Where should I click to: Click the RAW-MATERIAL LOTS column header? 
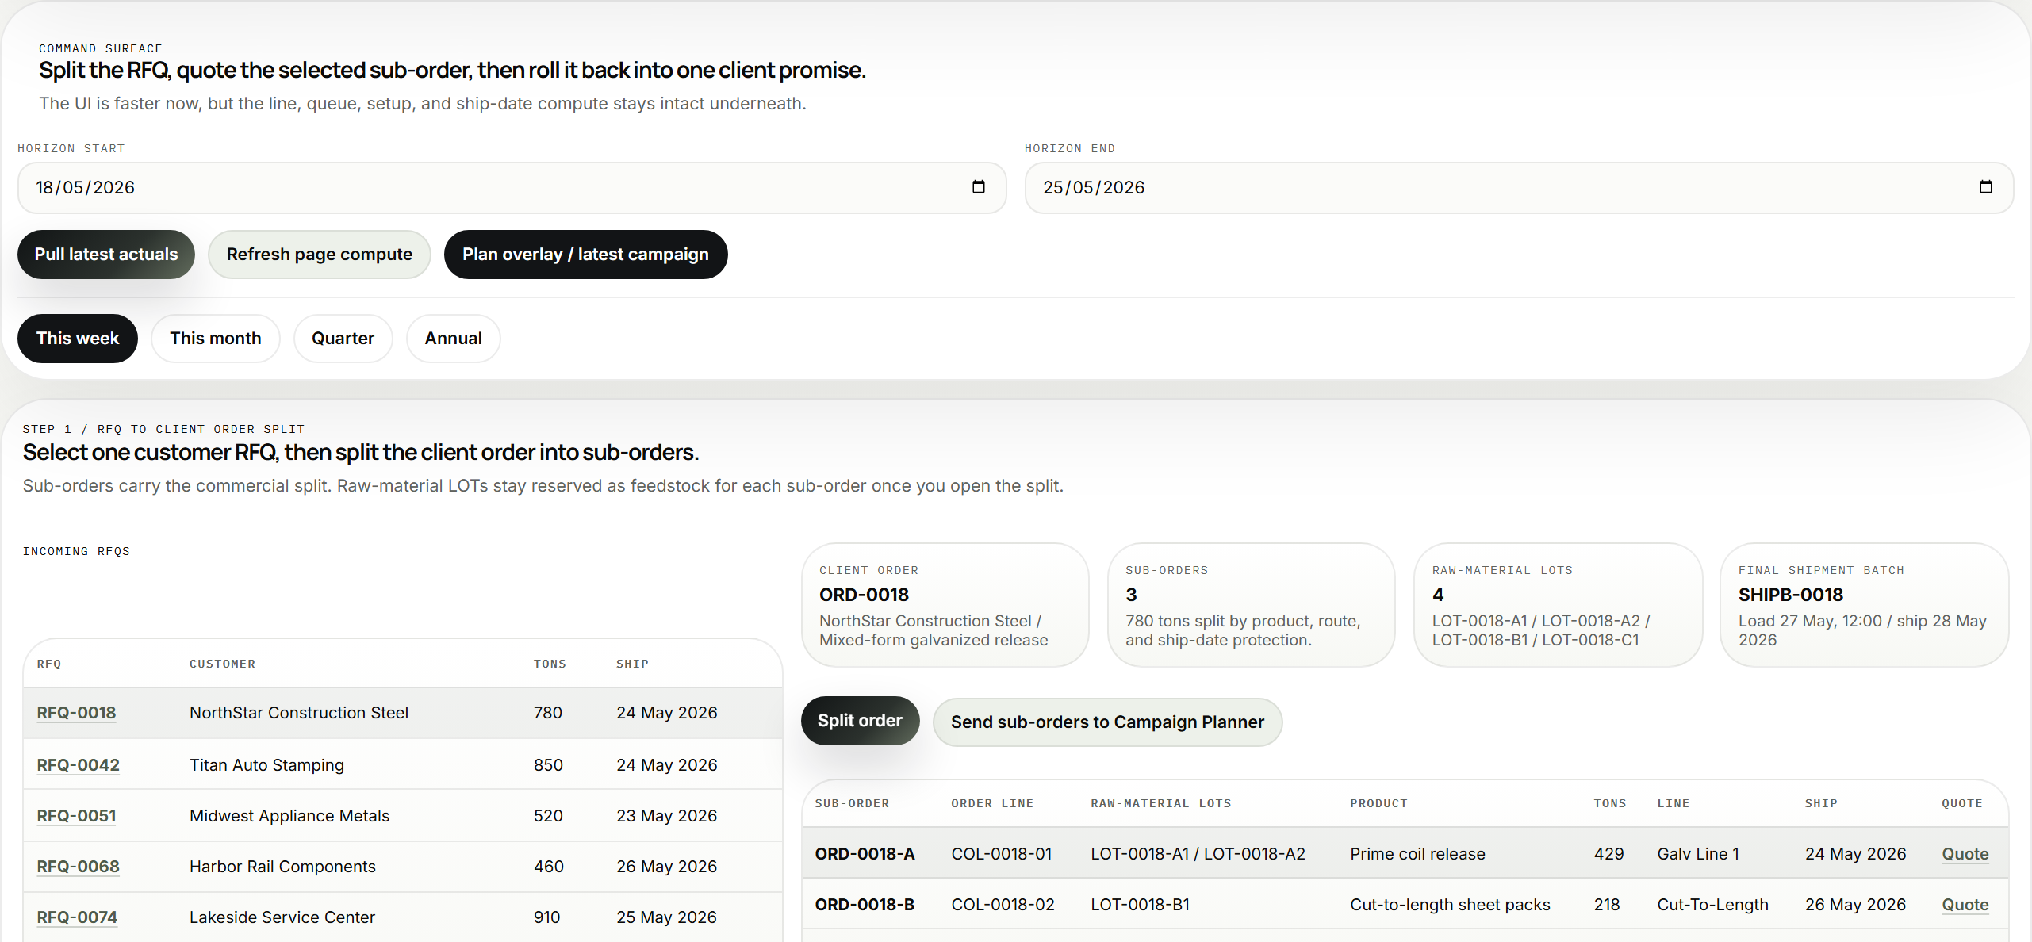[x=1161, y=803]
